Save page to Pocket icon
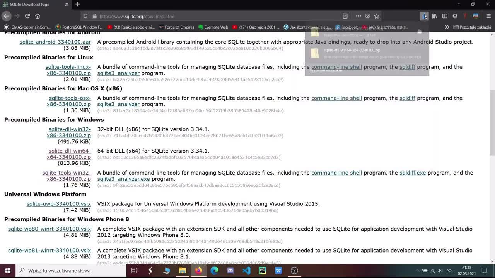Image resolution: width=495 pixels, height=278 pixels. pyautogui.click(x=368, y=16)
